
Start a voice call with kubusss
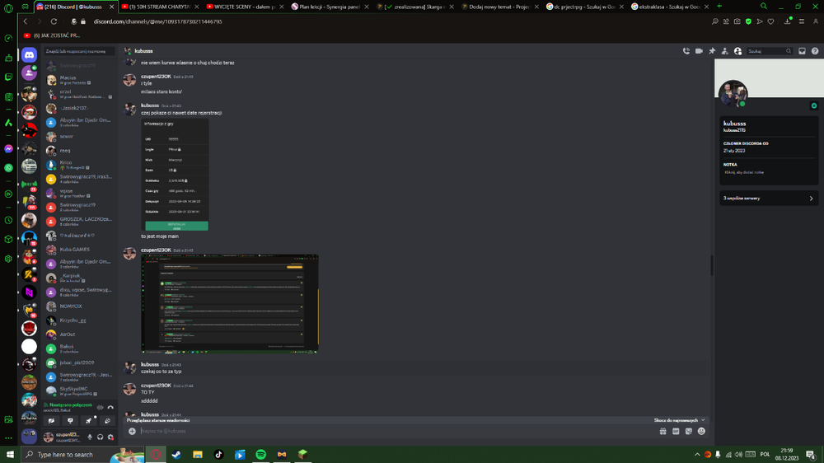coord(686,51)
